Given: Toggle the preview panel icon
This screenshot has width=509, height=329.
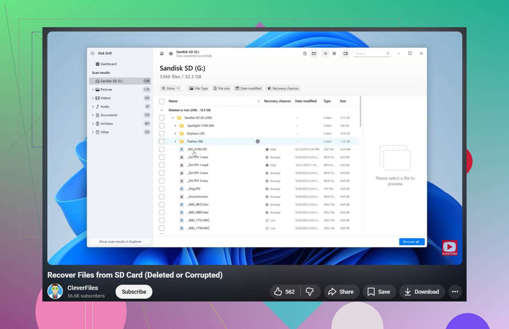Looking at the screenshot, I should tap(346, 53).
